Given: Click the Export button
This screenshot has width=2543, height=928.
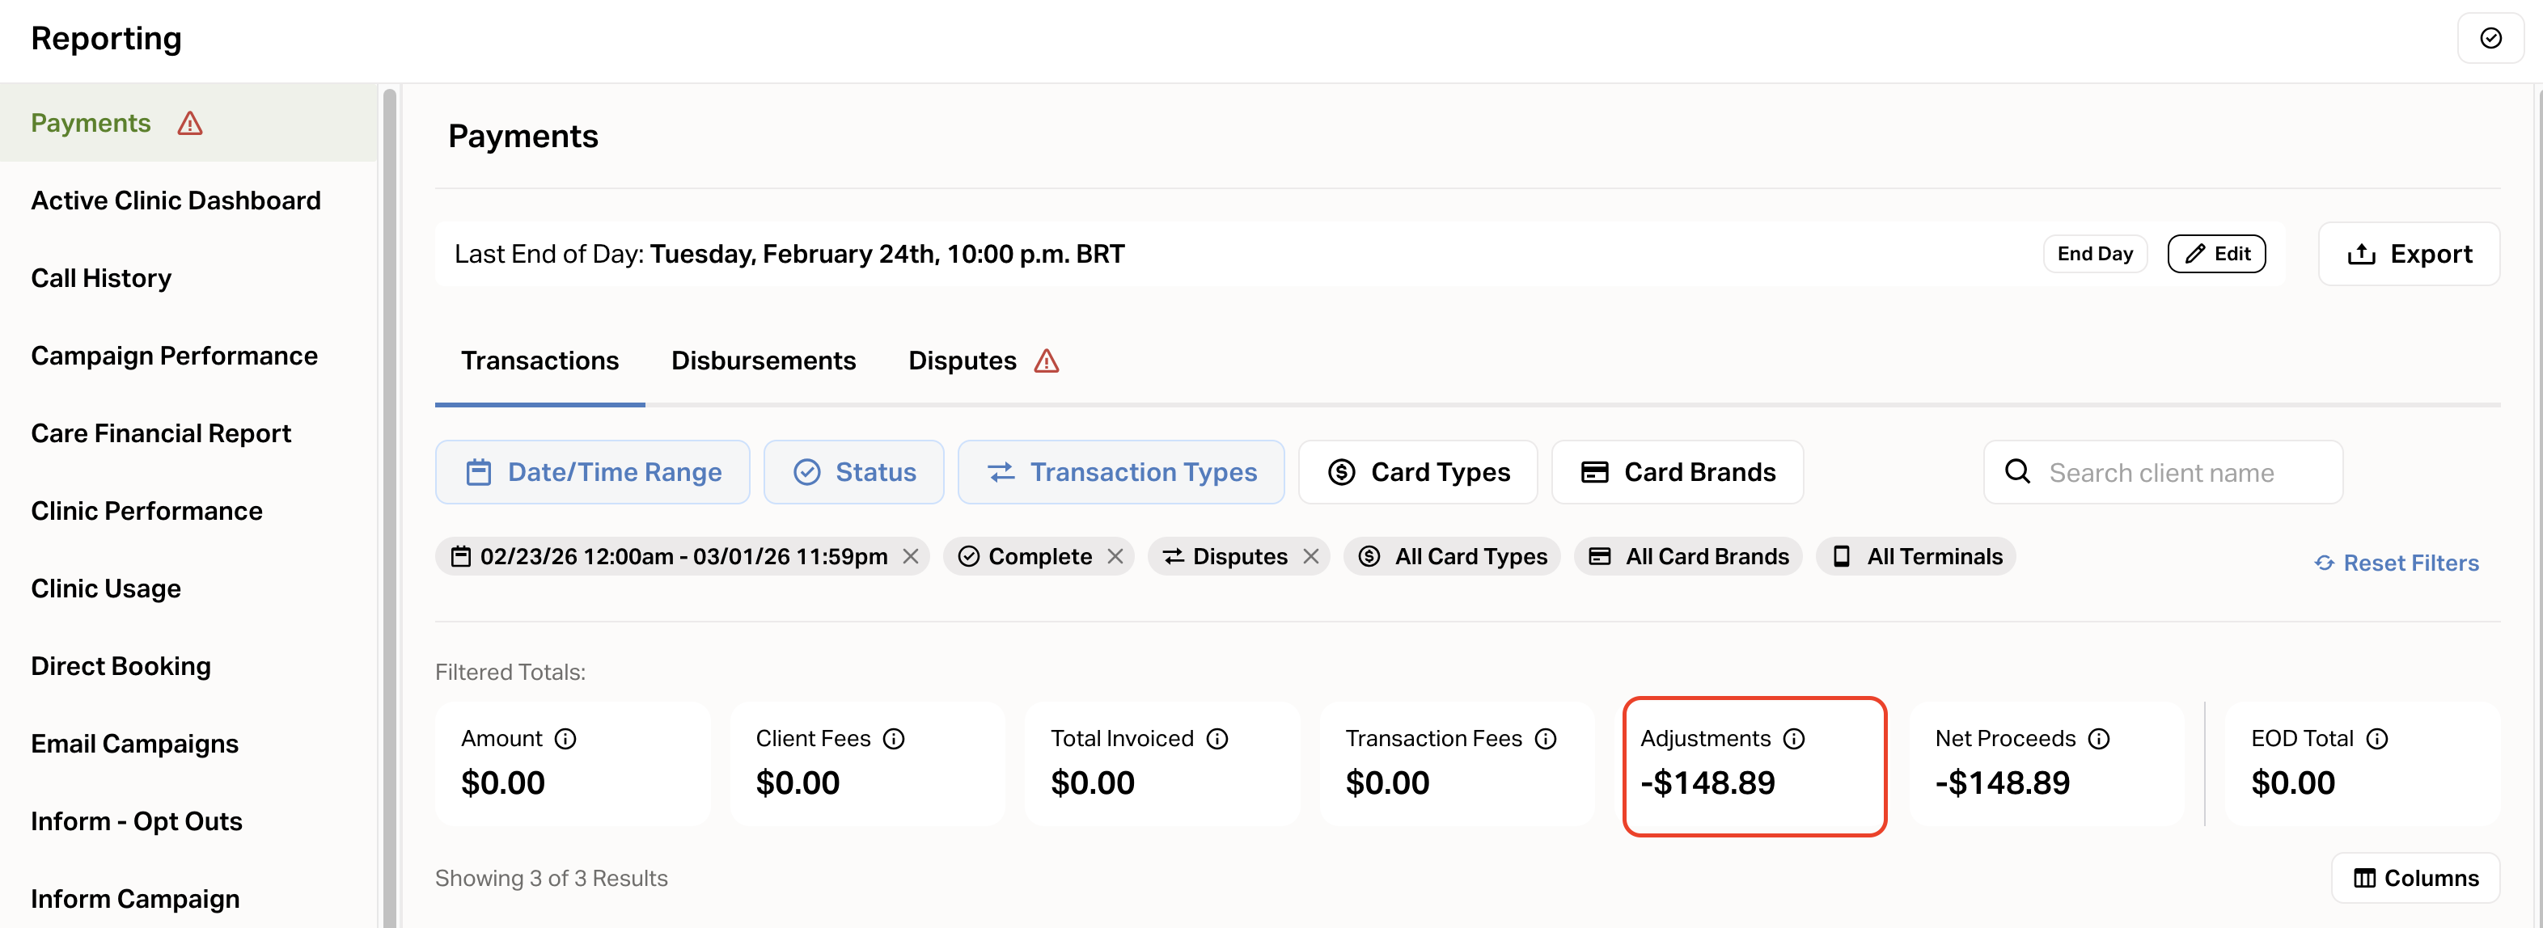Looking at the screenshot, I should [x=2409, y=255].
